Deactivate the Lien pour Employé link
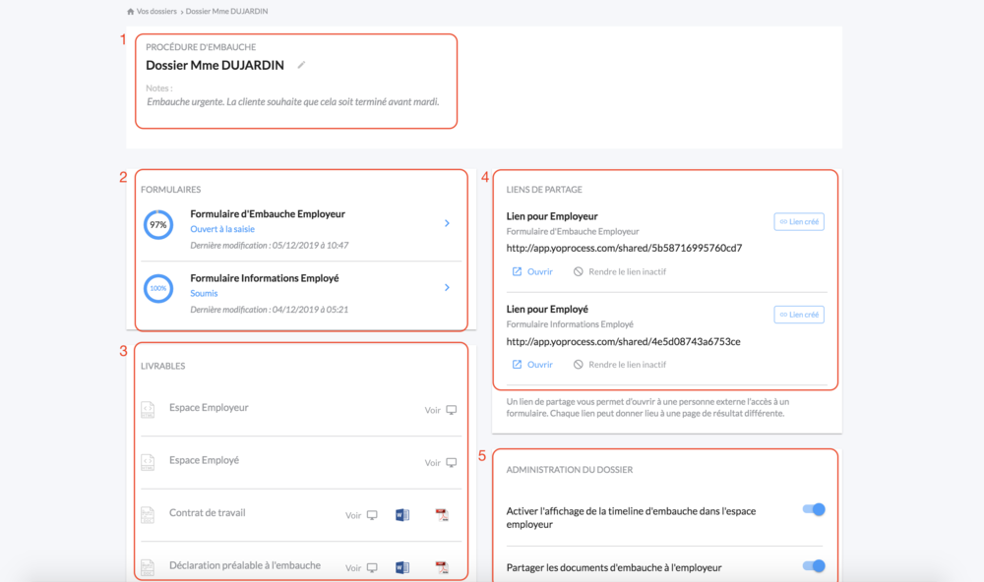The height and width of the screenshot is (582, 984). tap(620, 364)
